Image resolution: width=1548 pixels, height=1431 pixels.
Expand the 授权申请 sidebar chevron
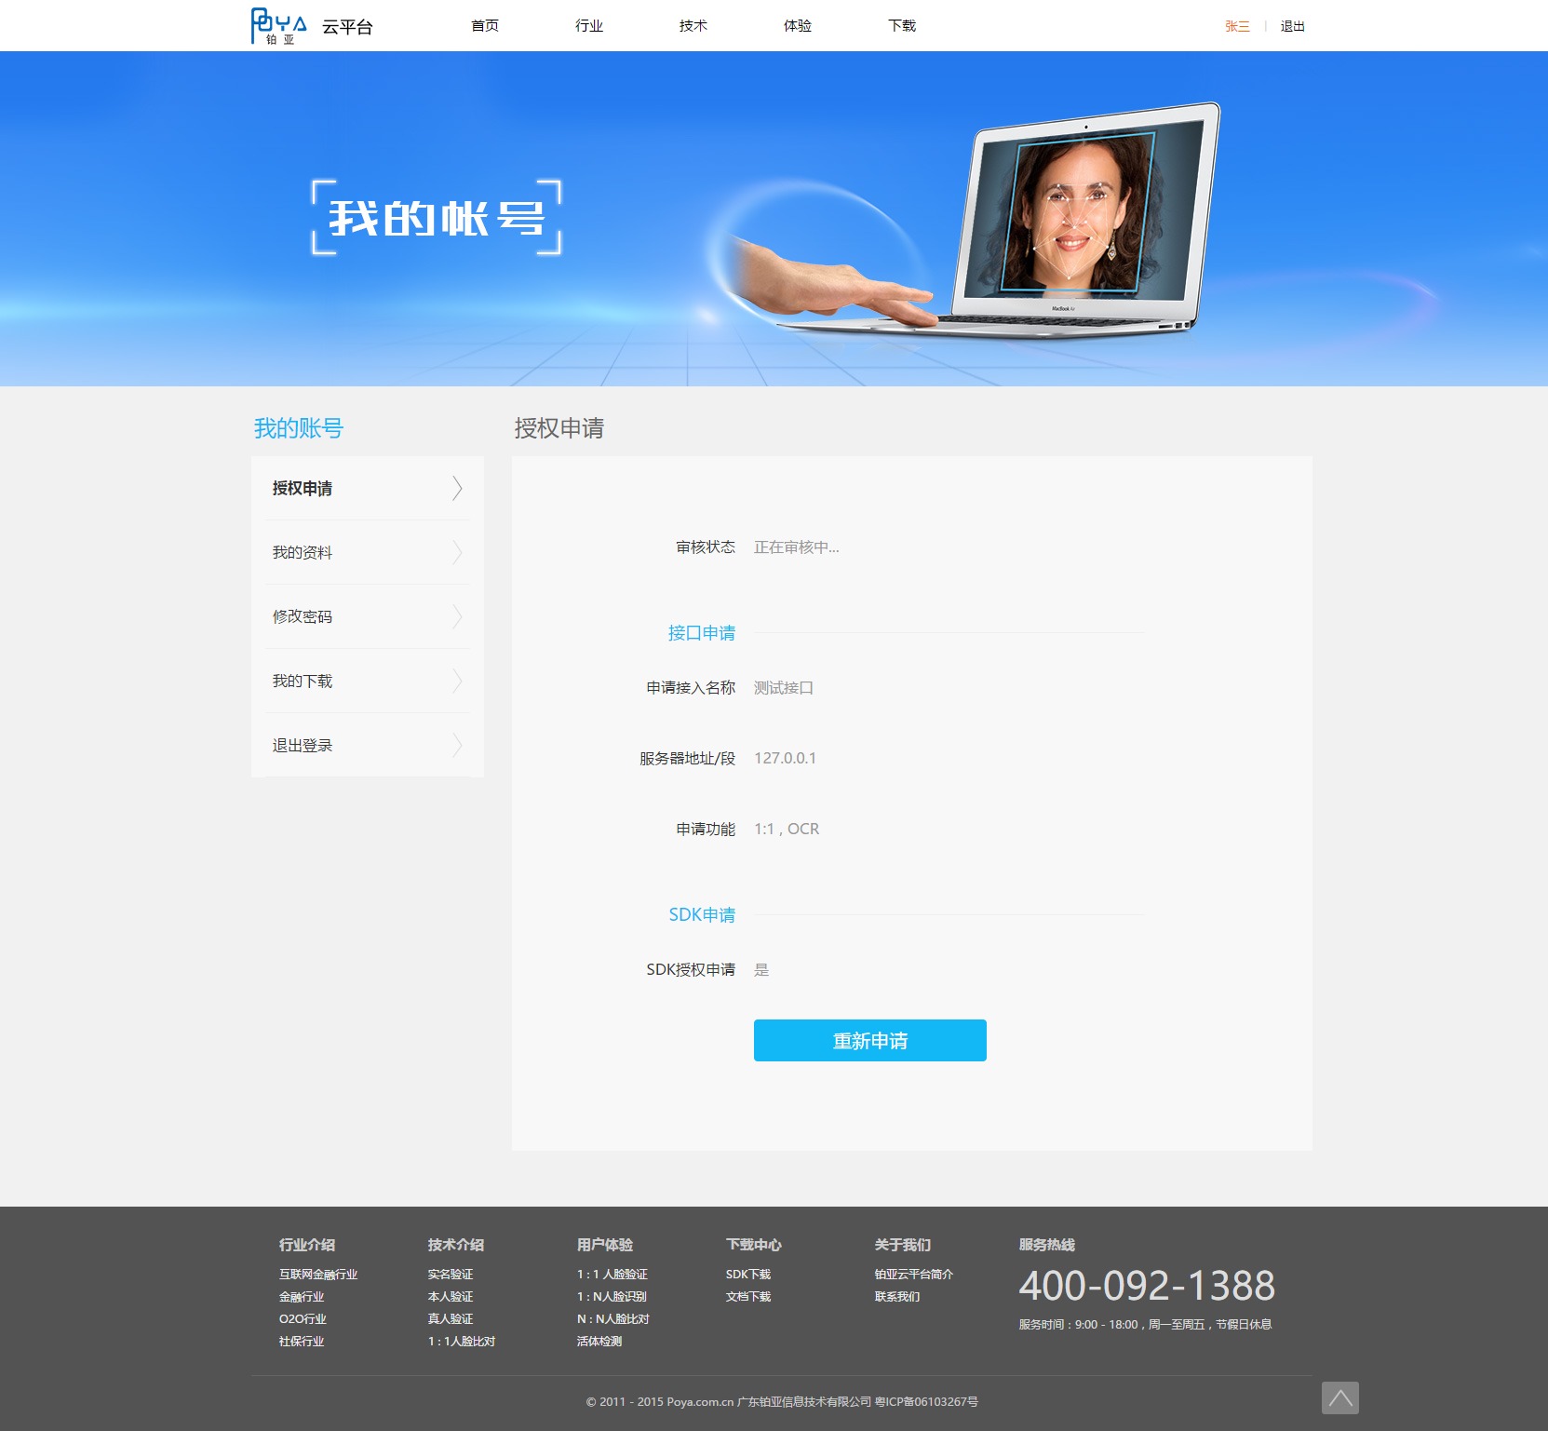coord(457,488)
